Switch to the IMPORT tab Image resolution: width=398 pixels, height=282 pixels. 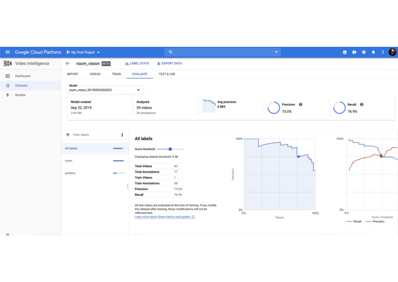click(x=73, y=74)
